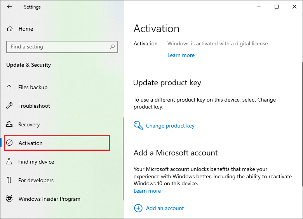Select the Recovery icon
The image size is (303, 219).
pyautogui.click(x=9, y=124)
